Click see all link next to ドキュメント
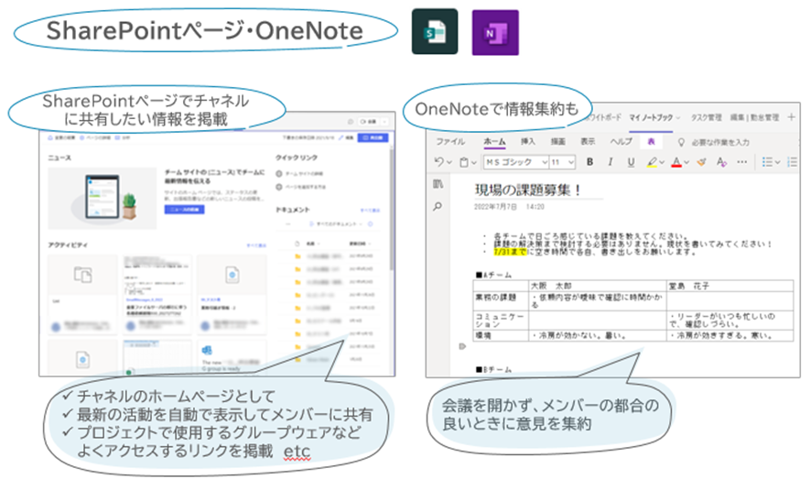 [x=370, y=210]
